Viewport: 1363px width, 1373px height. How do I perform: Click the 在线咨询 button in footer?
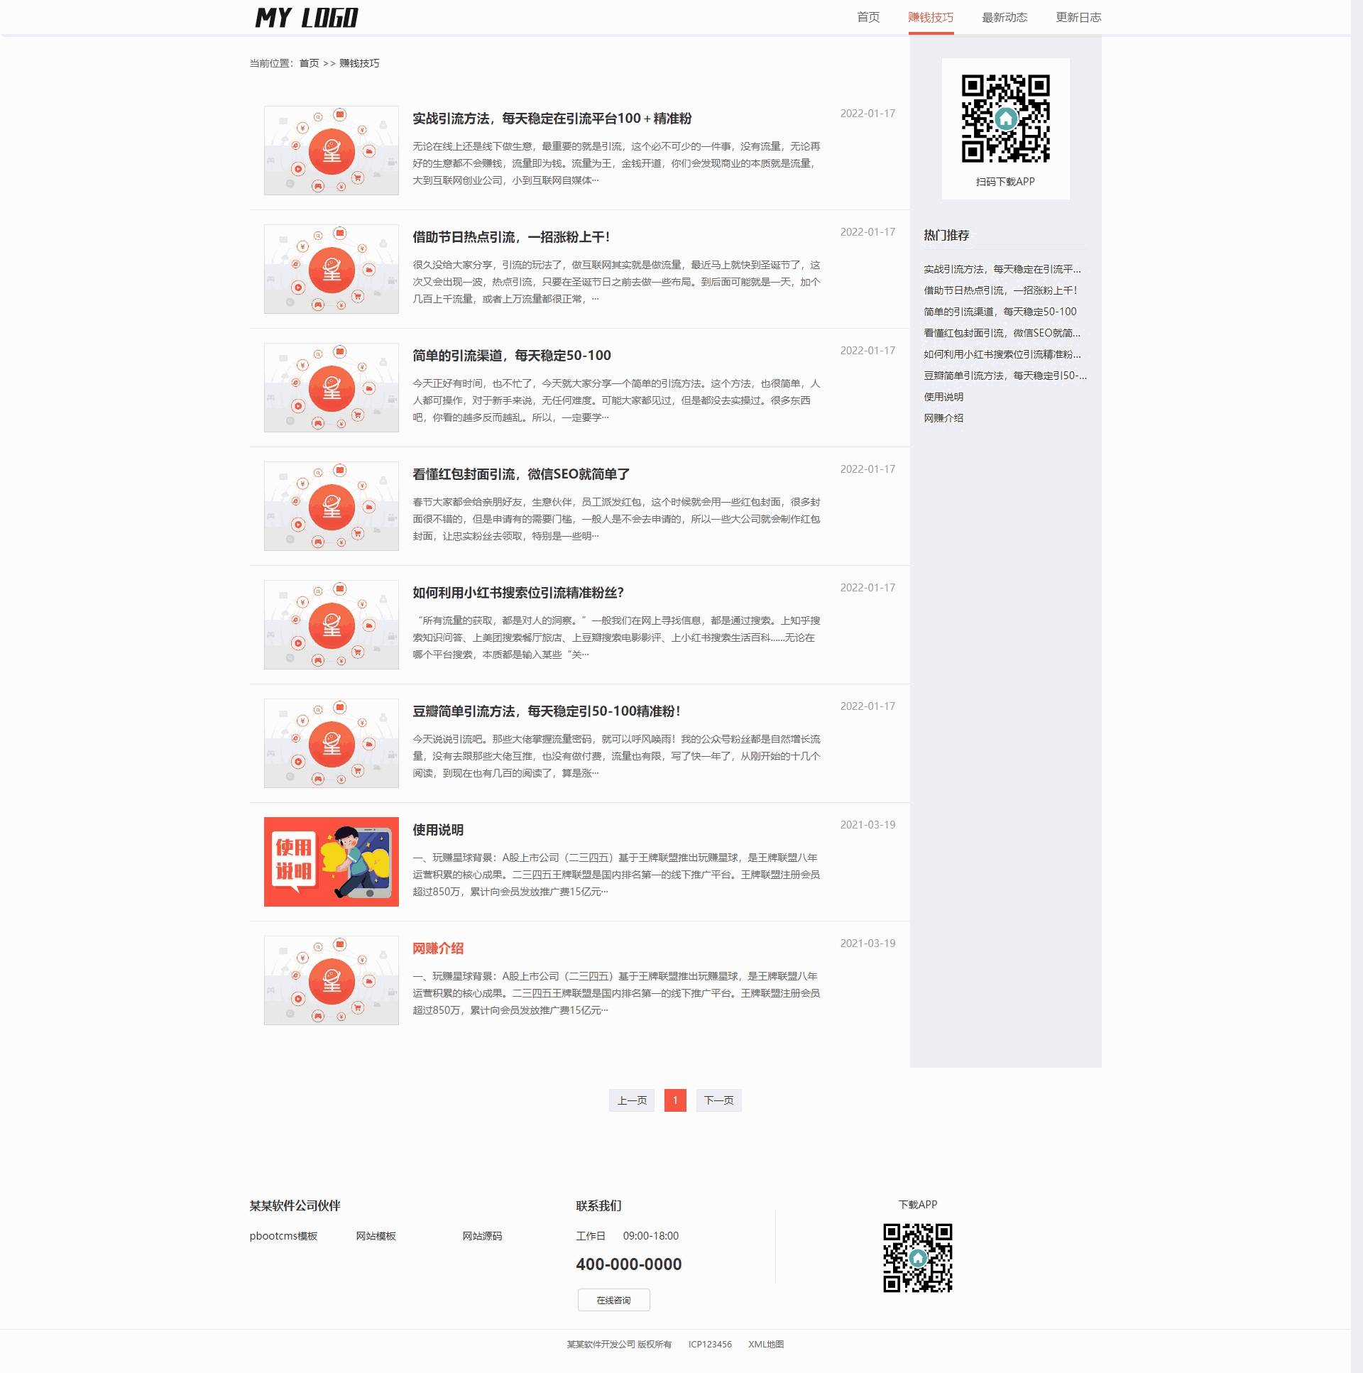point(613,1300)
